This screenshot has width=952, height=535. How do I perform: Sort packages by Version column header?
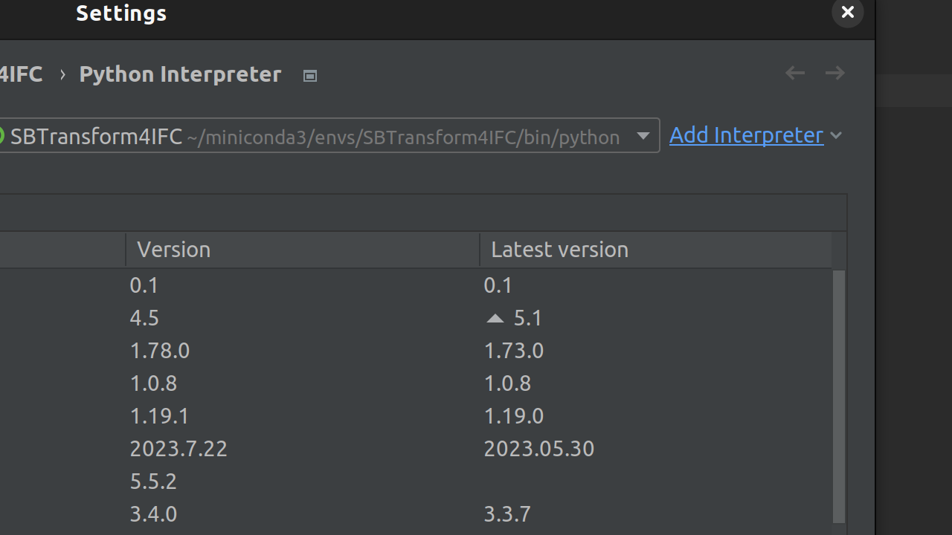coord(174,250)
